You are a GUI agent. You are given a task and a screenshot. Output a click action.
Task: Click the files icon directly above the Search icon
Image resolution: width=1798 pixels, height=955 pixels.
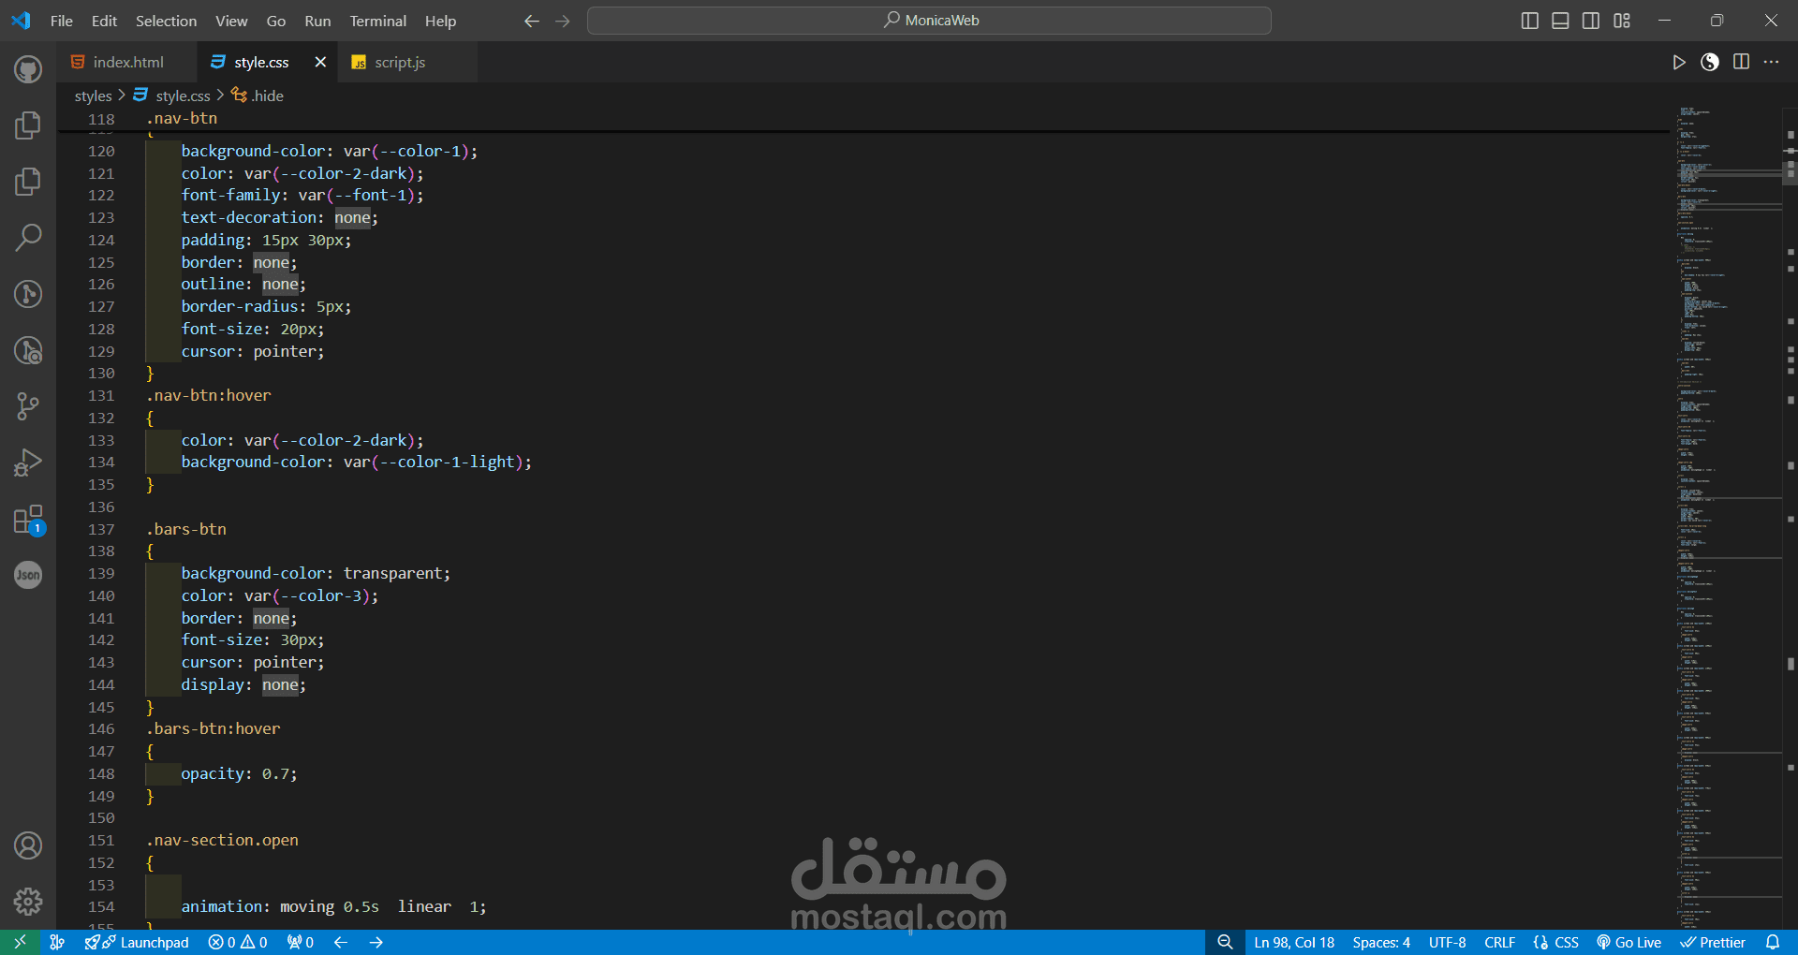[x=28, y=182]
